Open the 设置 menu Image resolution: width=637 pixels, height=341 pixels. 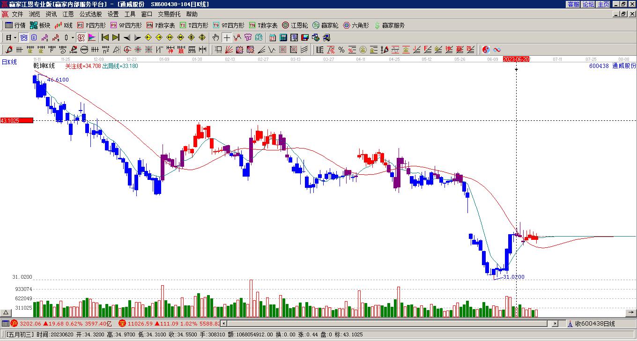pos(113,14)
